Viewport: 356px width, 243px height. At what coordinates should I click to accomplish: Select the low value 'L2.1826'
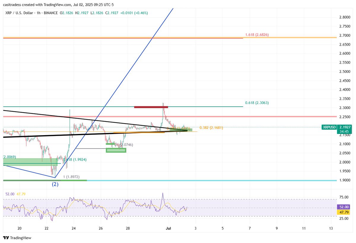click(x=97, y=13)
